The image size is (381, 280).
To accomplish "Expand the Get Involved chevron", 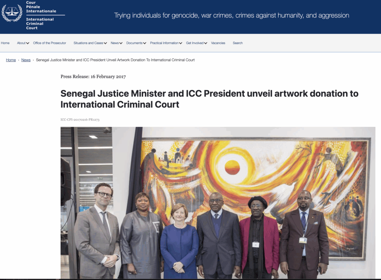I will coord(205,43).
